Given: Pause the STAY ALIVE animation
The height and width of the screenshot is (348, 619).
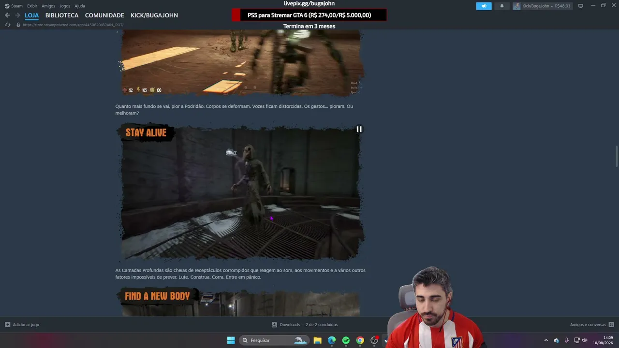Looking at the screenshot, I should [x=359, y=129].
